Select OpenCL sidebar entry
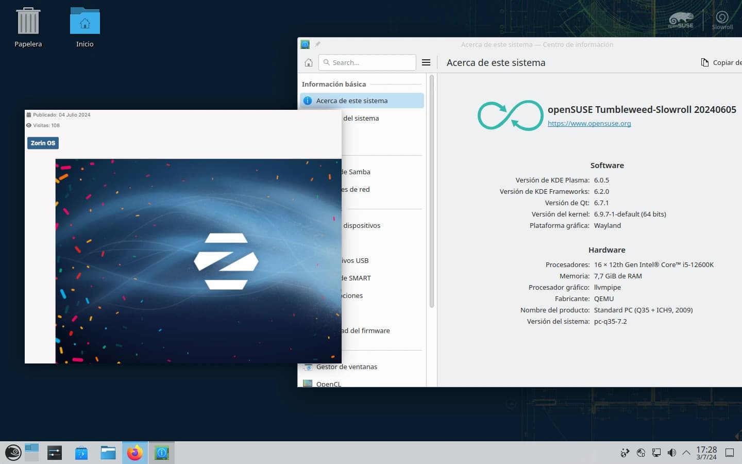The height and width of the screenshot is (464, 742). 362,384
